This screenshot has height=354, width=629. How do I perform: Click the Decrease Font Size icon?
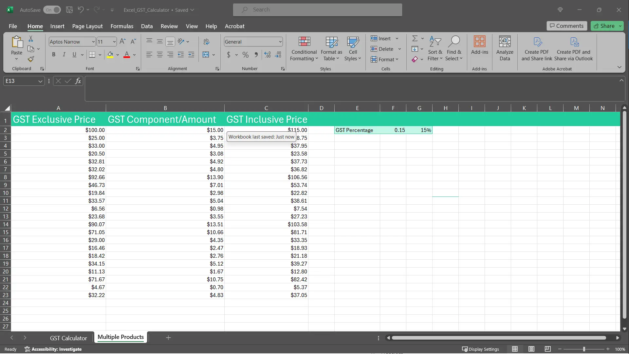(133, 42)
